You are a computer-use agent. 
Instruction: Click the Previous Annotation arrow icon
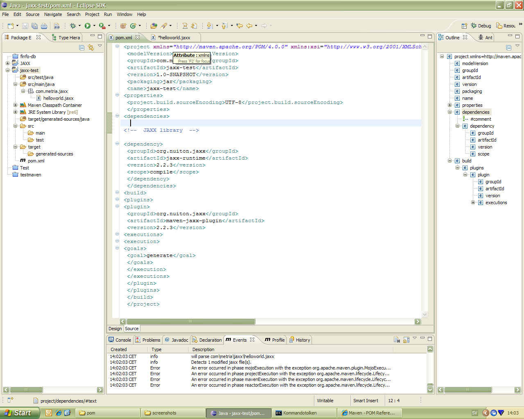coord(224,26)
